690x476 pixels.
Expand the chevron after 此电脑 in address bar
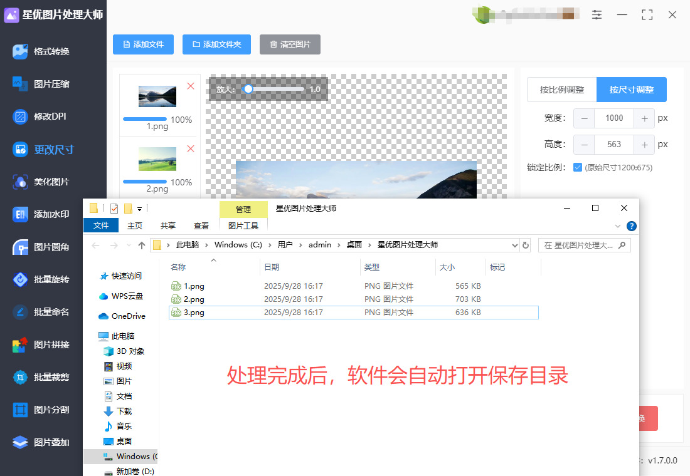tap(206, 246)
